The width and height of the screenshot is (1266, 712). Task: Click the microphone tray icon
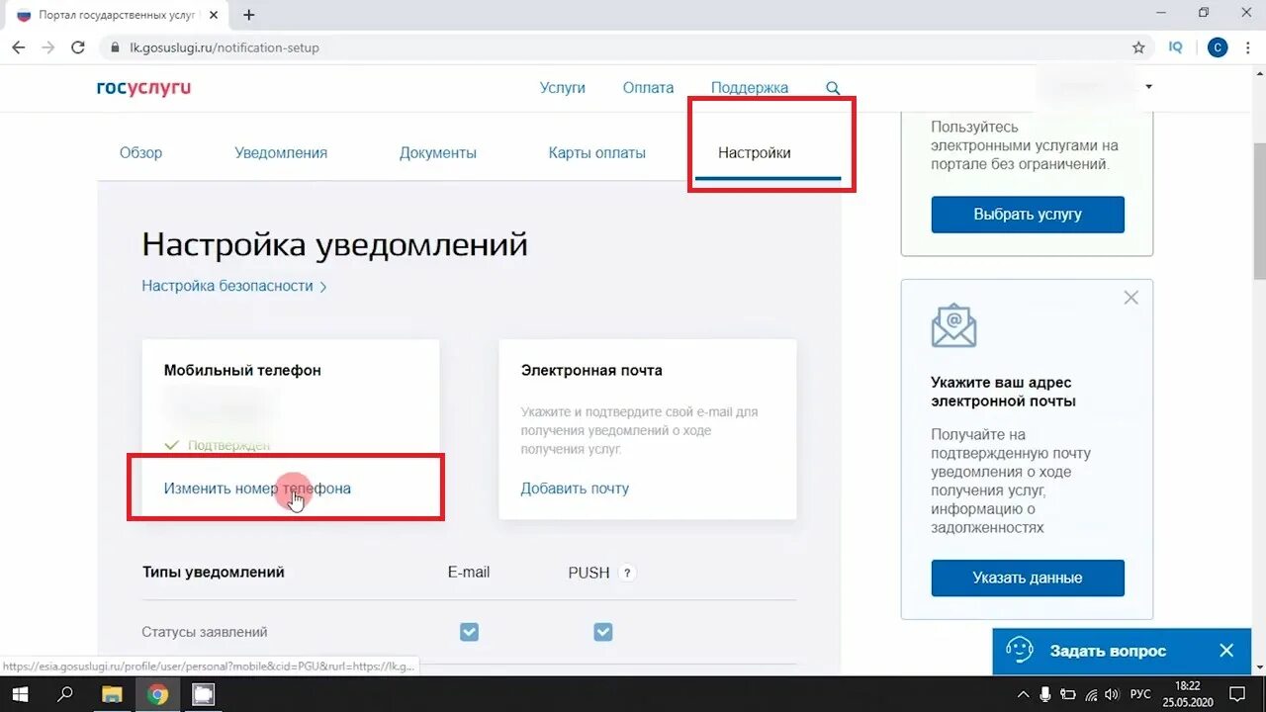pos(1045,694)
